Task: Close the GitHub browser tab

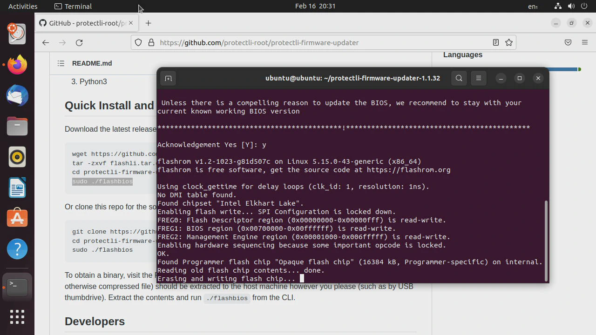Action: tap(131, 23)
